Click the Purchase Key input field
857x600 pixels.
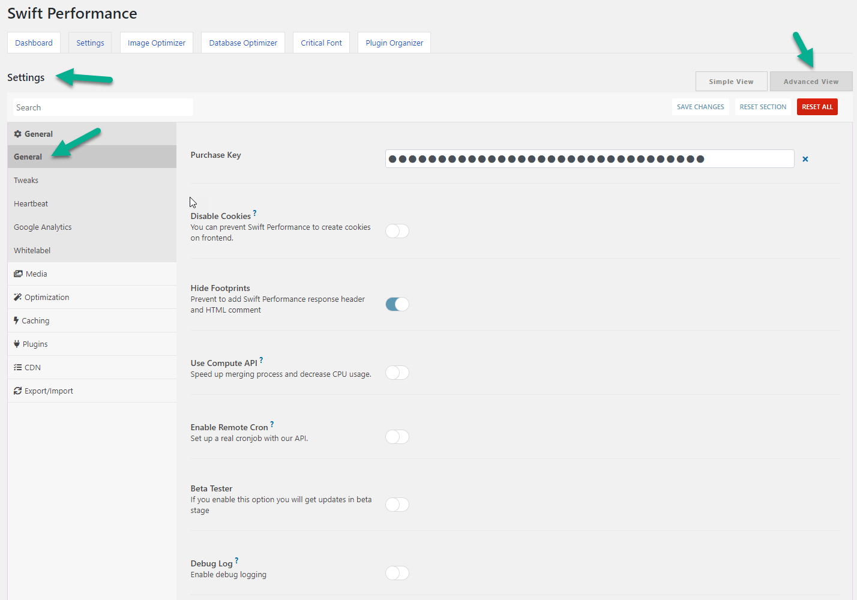coord(590,159)
